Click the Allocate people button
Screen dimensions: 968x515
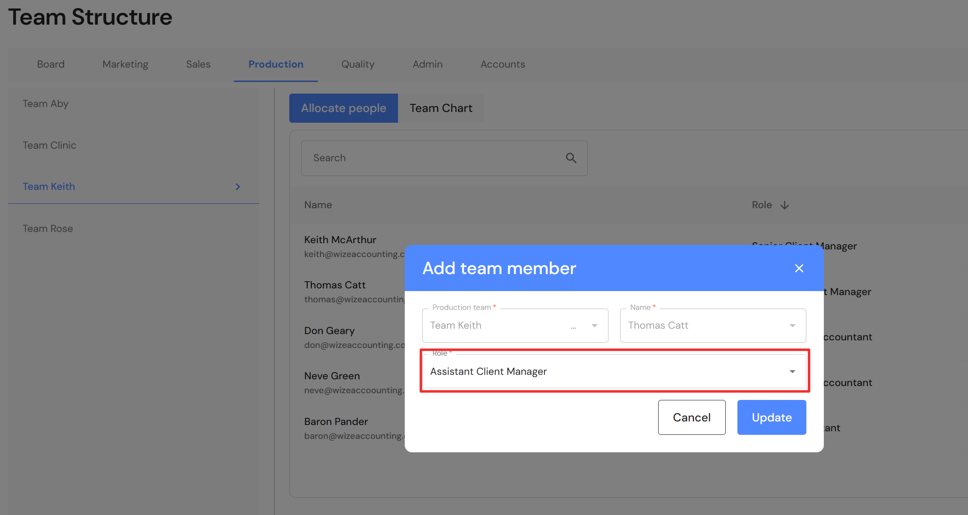(343, 108)
